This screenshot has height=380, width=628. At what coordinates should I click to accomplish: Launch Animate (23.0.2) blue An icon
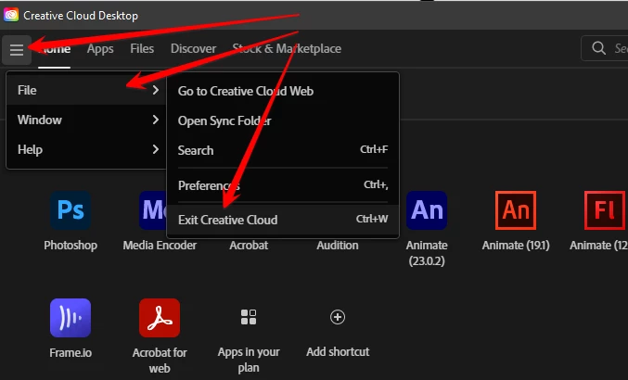[427, 210]
